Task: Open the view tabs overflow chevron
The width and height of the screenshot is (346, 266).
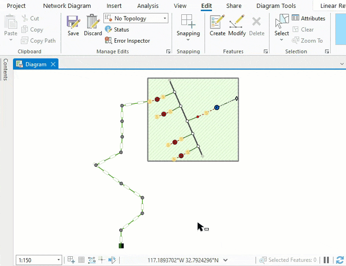Action: click(x=342, y=64)
